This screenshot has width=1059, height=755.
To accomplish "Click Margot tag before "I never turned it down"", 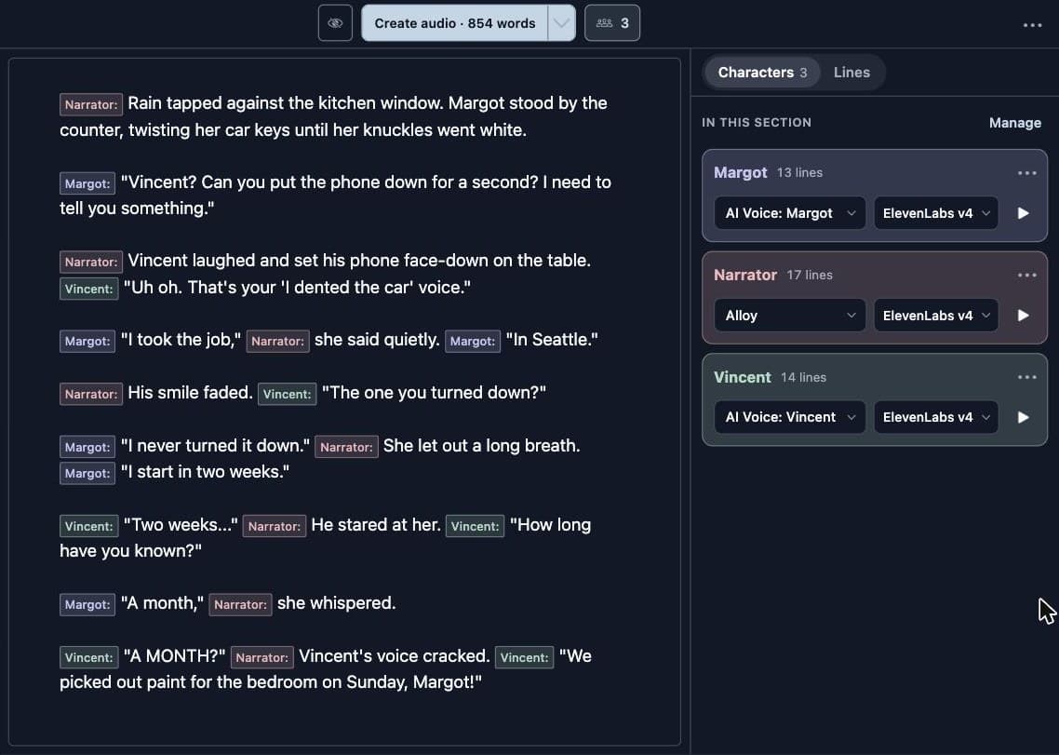I will pyautogui.click(x=87, y=447).
